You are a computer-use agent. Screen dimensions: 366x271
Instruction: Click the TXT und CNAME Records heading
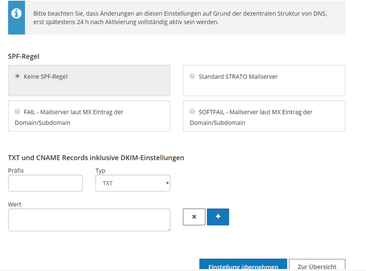[x=96, y=158]
